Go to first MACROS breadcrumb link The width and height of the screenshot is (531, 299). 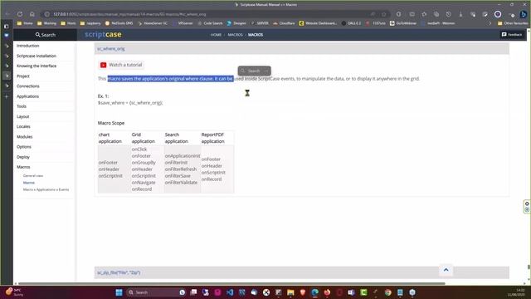click(x=235, y=35)
